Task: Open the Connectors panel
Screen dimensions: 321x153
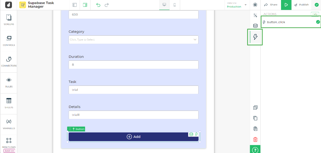Action: point(9,61)
